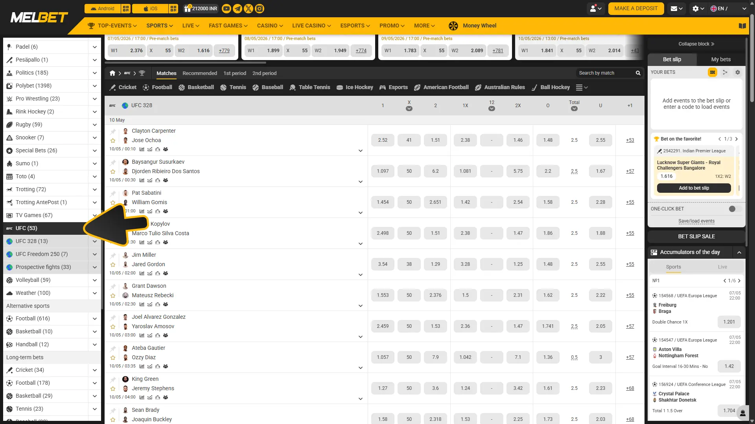Viewport: 755px width, 424px height.
Task: Open +53 more markets for Carpenter fight
Action: coord(630,140)
